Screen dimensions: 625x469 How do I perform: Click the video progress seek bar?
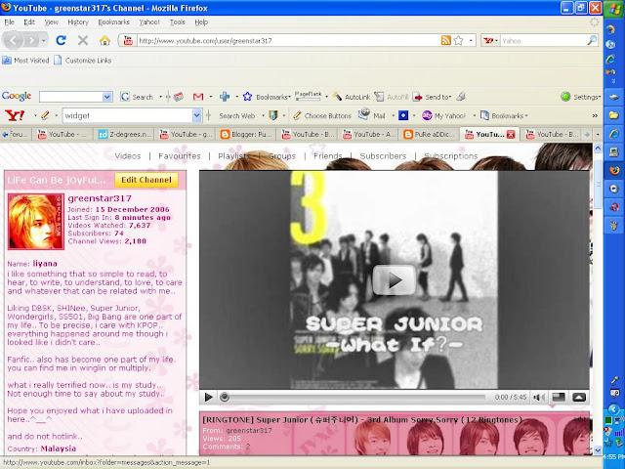pyautogui.click(x=353, y=398)
